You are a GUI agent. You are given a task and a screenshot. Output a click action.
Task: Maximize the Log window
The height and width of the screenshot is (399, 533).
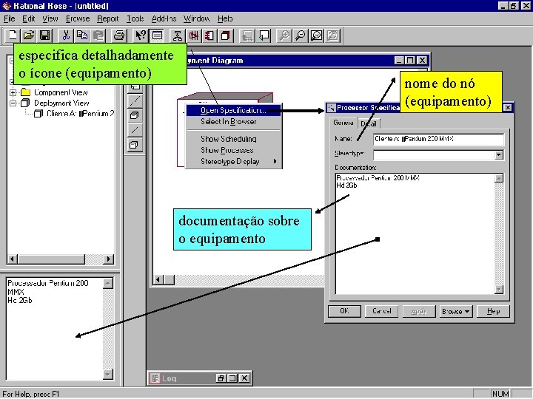tap(232, 378)
